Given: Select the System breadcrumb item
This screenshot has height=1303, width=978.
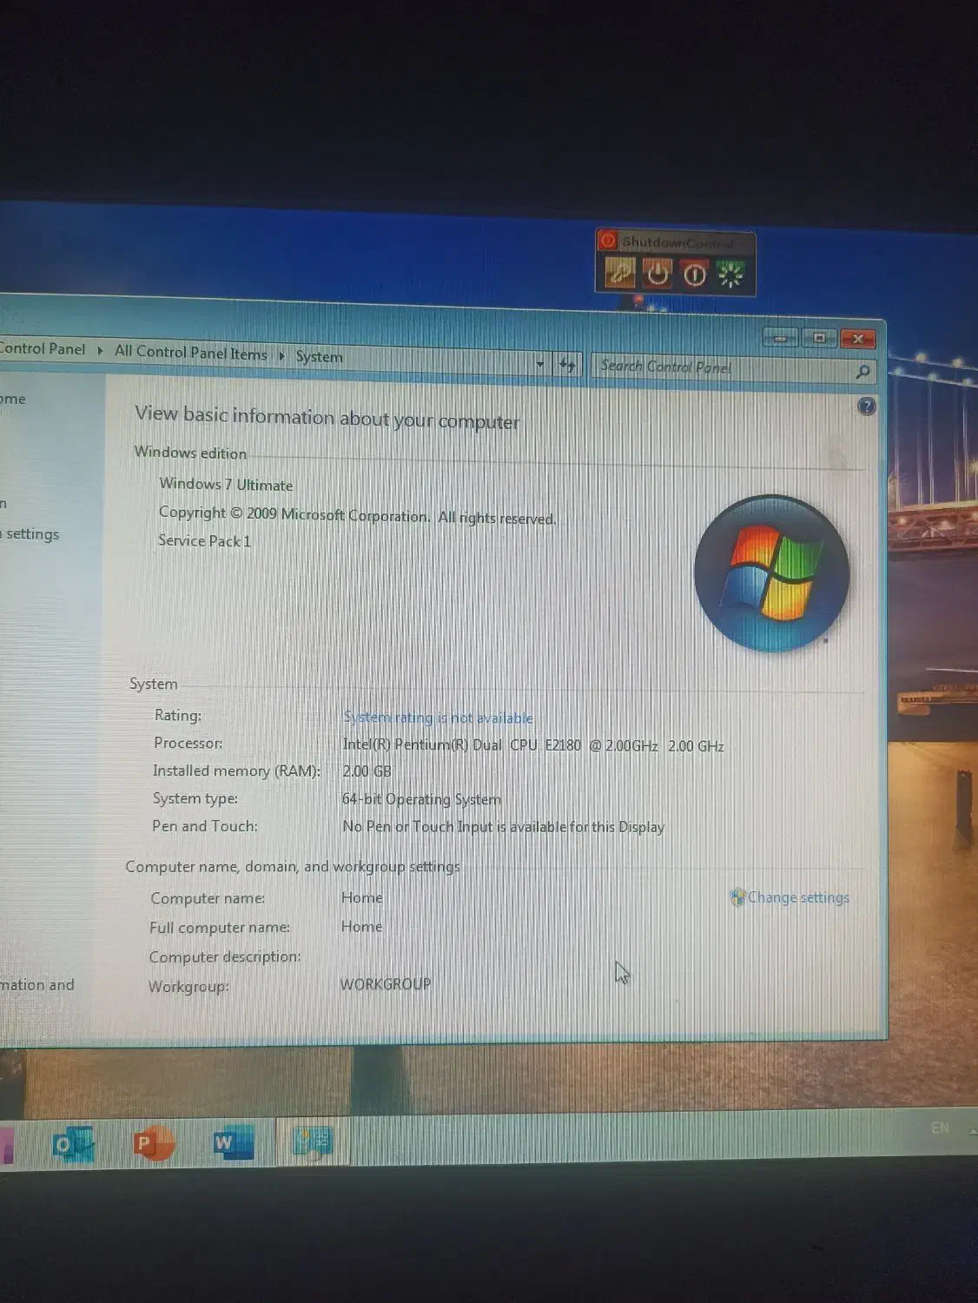Looking at the screenshot, I should pos(319,356).
